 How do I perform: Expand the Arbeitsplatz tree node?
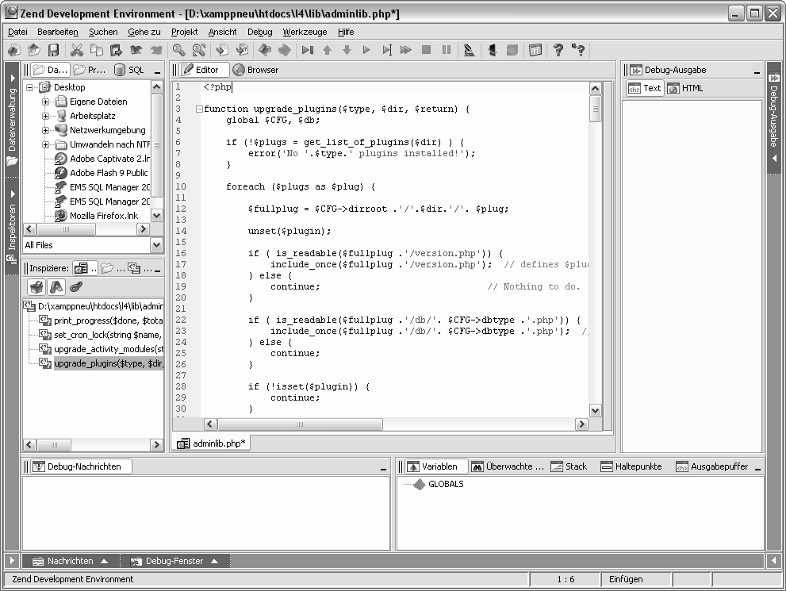pyautogui.click(x=46, y=116)
